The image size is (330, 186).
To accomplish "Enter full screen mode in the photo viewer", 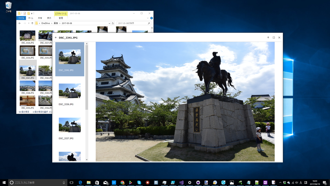I will [x=274, y=37].
